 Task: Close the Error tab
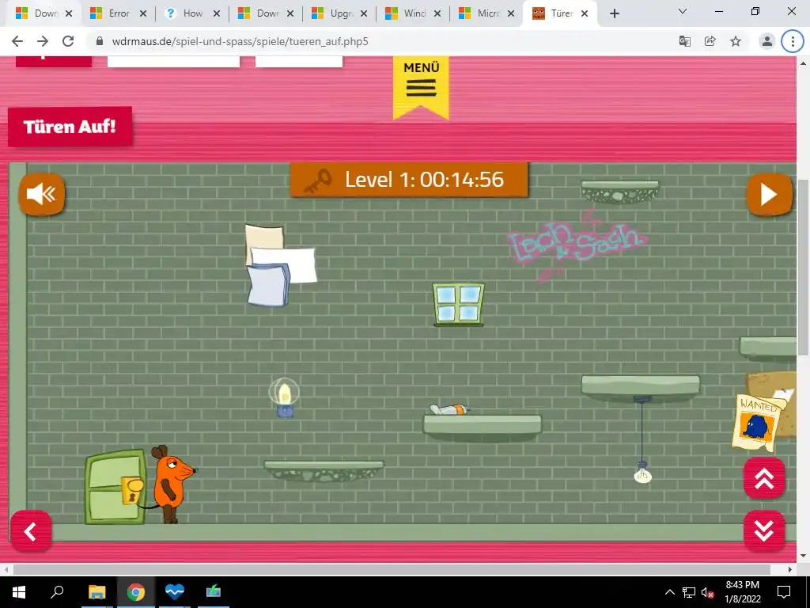(x=143, y=14)
